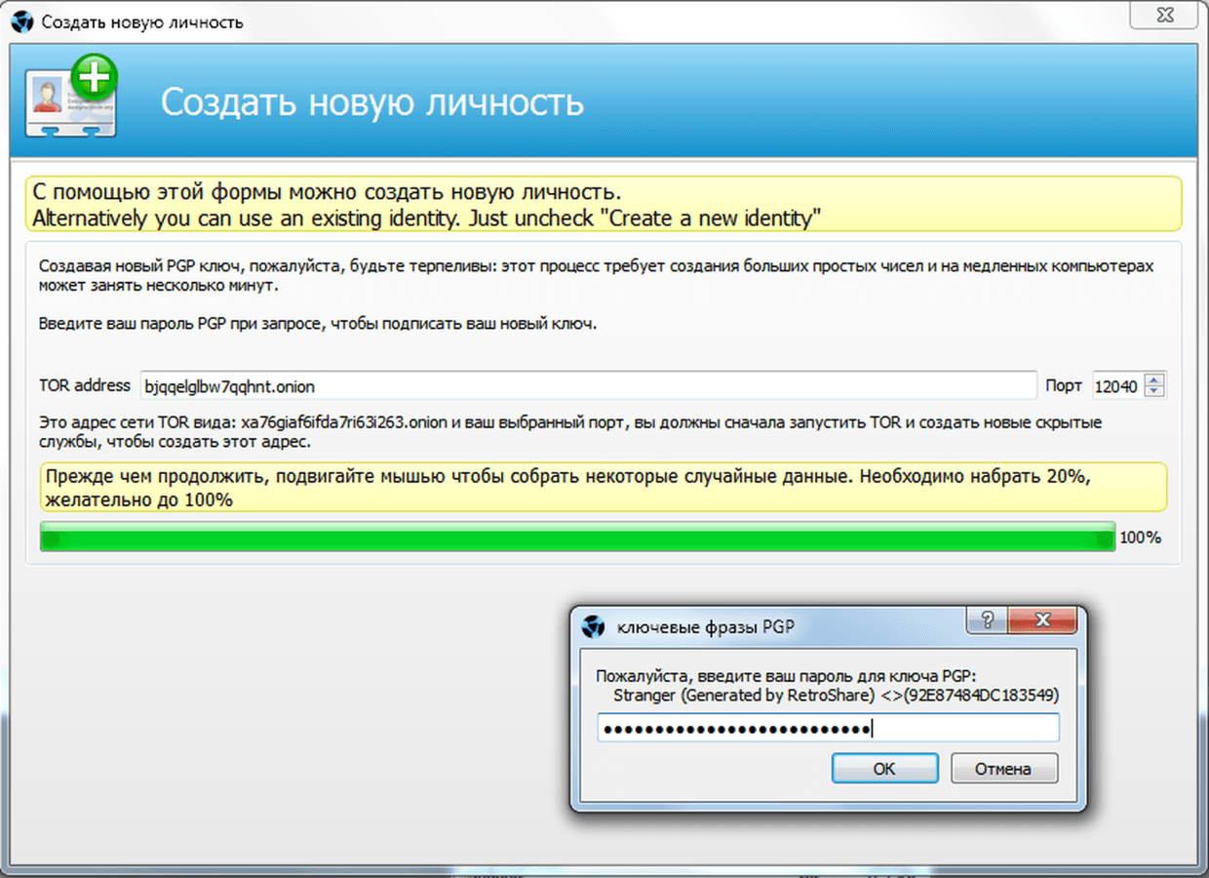Viewport: 1209px width, 878px height.
Task: Click the 'Создать новую личность' header title
Action: (x=371, y=102)
